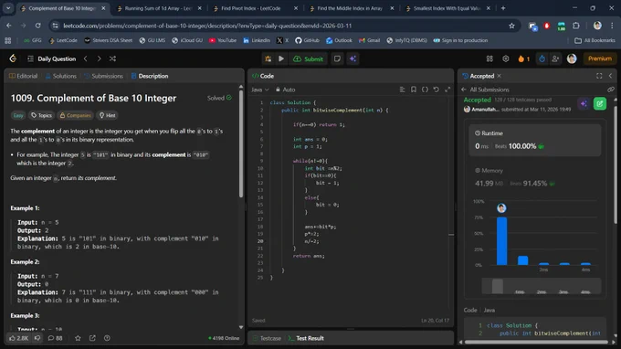Image resolution: width=621 pixels, height=349 pixels.
Task: Pick a random question shuffle icon
Action: tap(112, 58)
